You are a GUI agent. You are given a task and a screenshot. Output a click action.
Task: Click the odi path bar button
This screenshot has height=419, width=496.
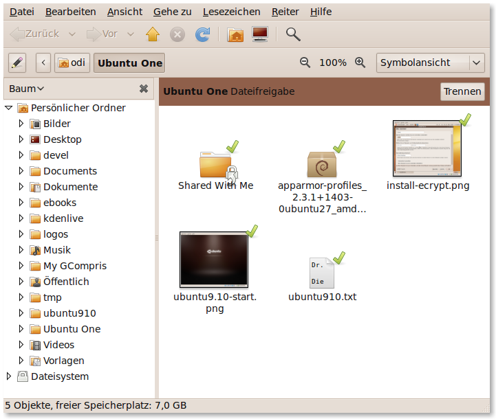point(72,63)
